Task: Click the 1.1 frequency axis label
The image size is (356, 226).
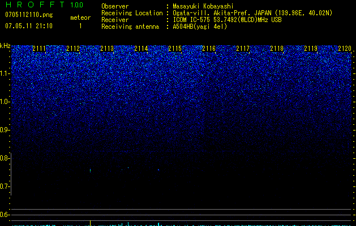Action: [5, 73]
